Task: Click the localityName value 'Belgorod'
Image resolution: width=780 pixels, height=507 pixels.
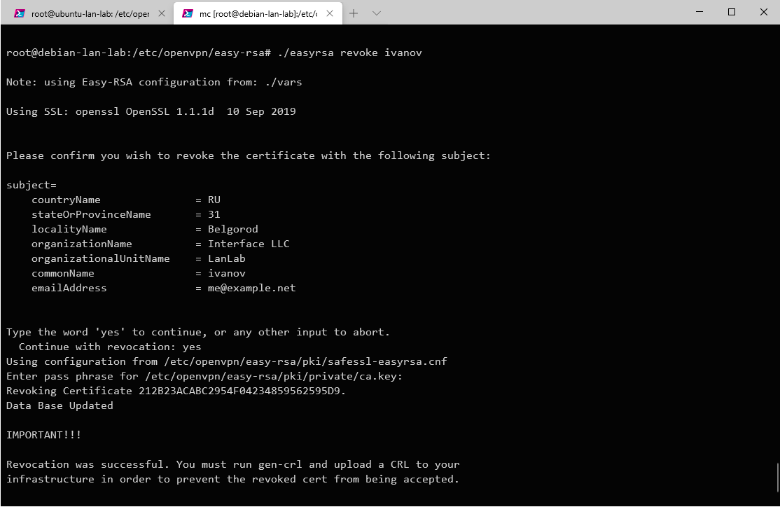Action: 232,230
